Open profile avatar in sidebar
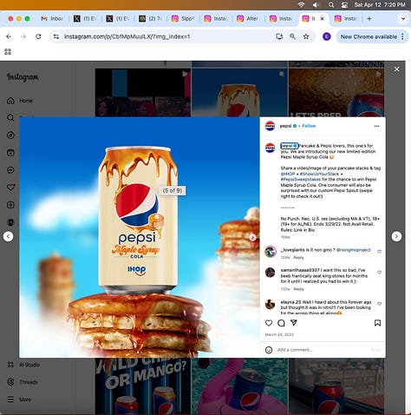This screenshot has width=411, height=415. coord(10,222)
